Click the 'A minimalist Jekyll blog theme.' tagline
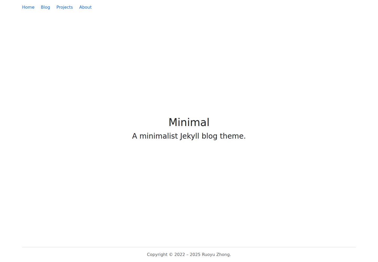The image size is (378, 262). [189, 136]
